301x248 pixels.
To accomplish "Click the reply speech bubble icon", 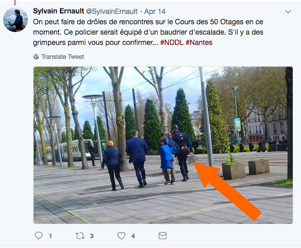I will (39, 236).
